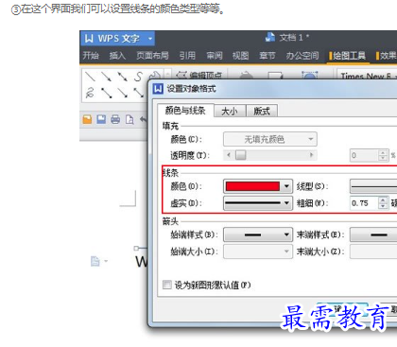397x347 pixels.
Task: Click the line endpoint handle in the document
Action: tap(136, 249)
